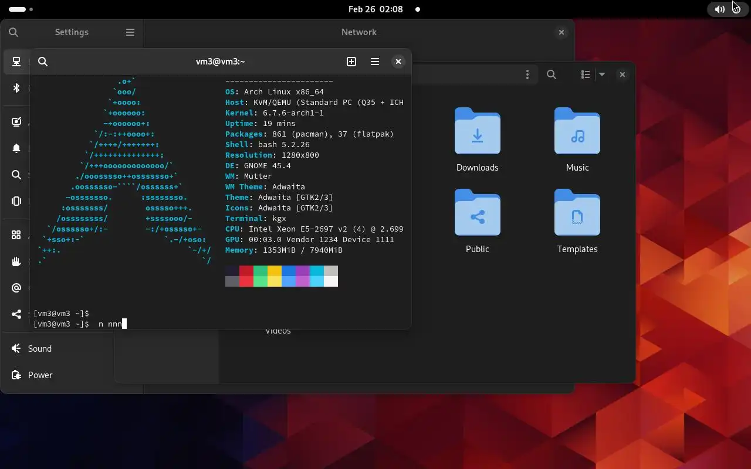Click the terminal title vm3@vm3:~
Viewport: 751px width, 469px height.
click(220, 62)
